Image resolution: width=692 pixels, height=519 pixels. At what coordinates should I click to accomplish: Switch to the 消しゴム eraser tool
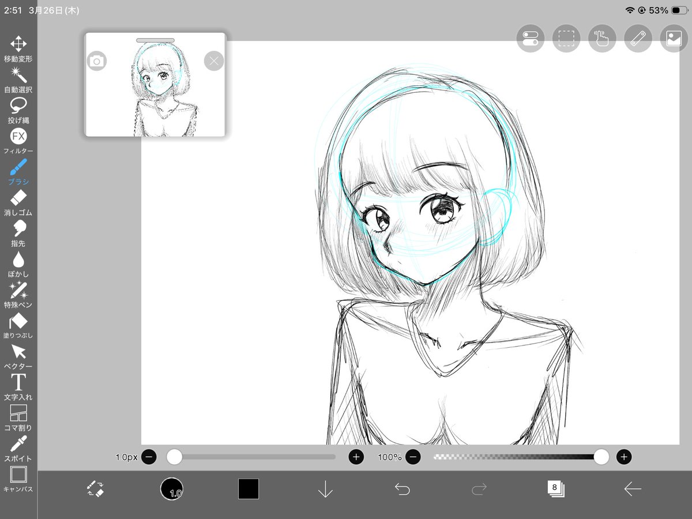[x=18, y=203]
